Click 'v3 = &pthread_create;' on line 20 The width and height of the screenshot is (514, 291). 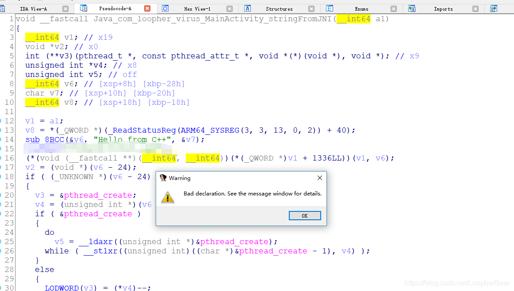point(86,195)
